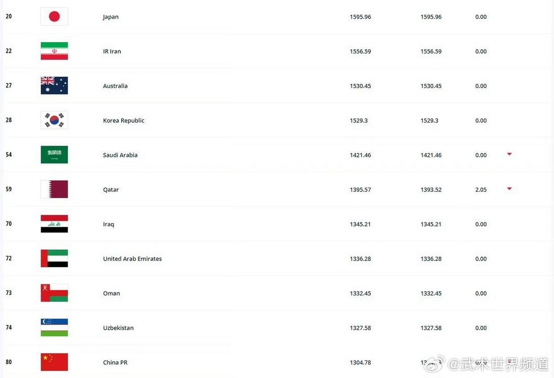
Task: Expand the Saudi Arabia row arrow
Action: point(510,154)
